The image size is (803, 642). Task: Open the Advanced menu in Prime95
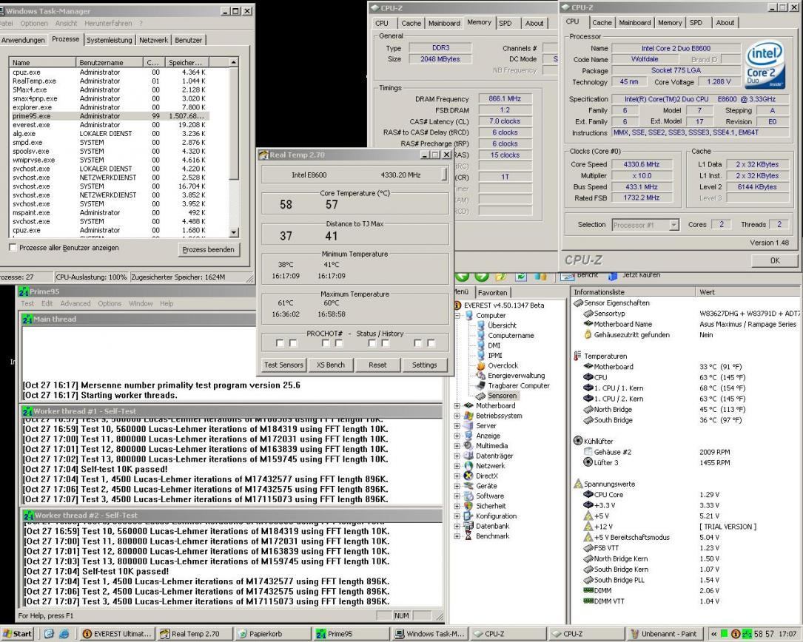click(x=75, y=303)
